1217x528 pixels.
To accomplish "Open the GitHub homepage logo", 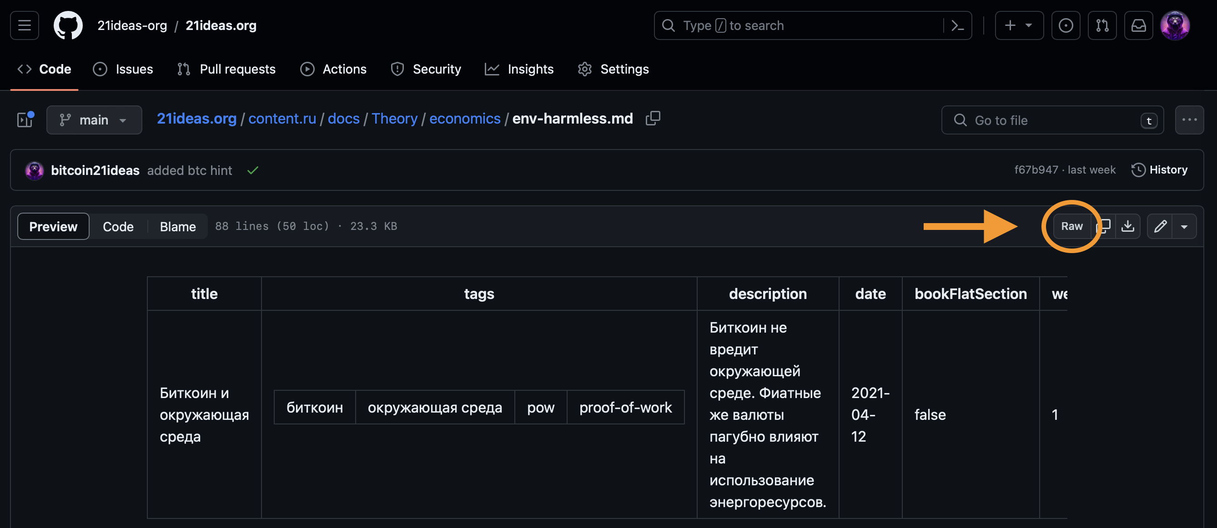I will [x=68, y=25].
